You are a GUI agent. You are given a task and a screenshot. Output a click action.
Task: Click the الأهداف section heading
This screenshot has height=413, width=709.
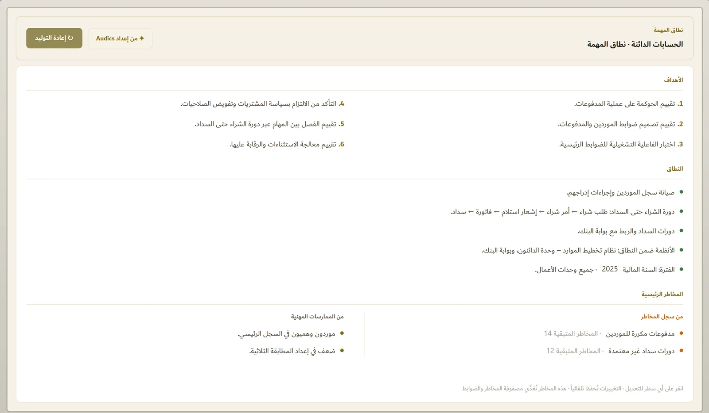674,80
